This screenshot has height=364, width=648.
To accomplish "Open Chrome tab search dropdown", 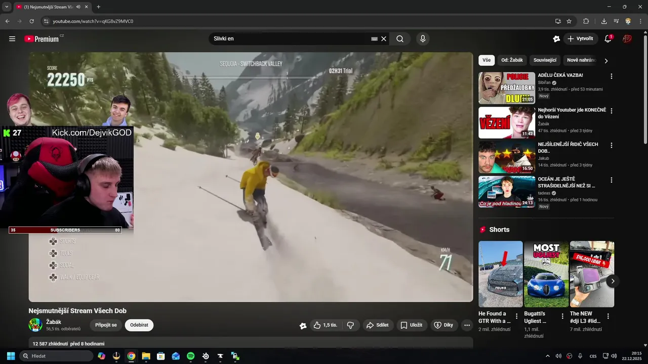I will click(x=7, y=7).
